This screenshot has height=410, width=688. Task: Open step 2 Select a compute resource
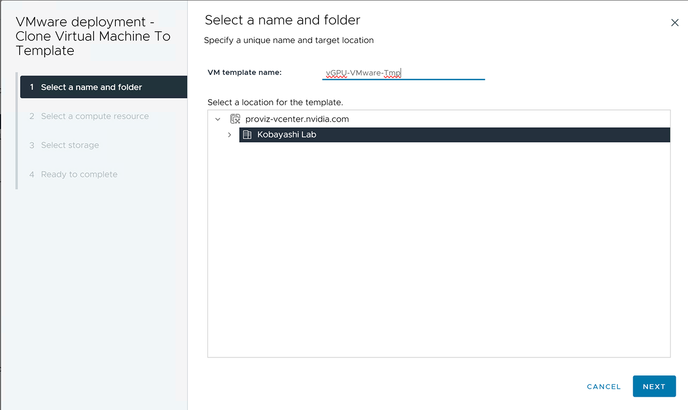click(95, 116)
